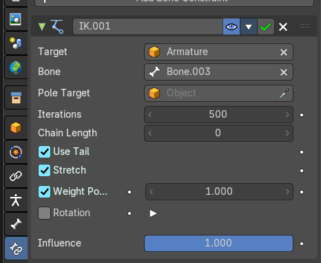Click the Pole Target object field

218,93
